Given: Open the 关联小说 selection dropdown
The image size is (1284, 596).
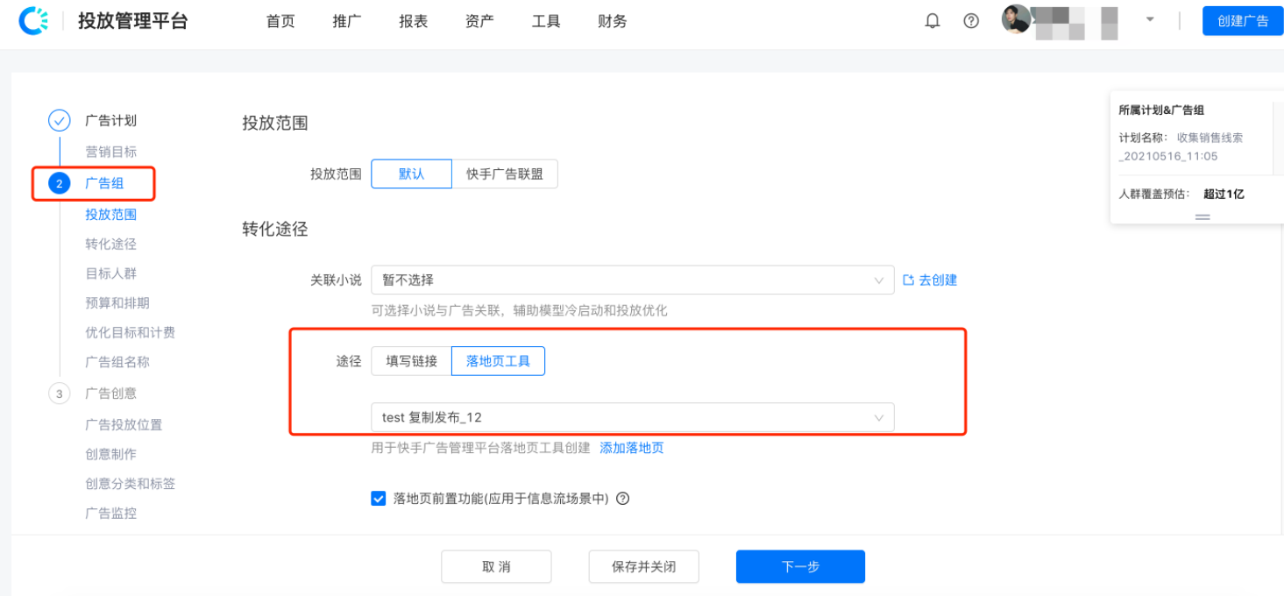Looking at the screenshot, I should tap(631, 280).
